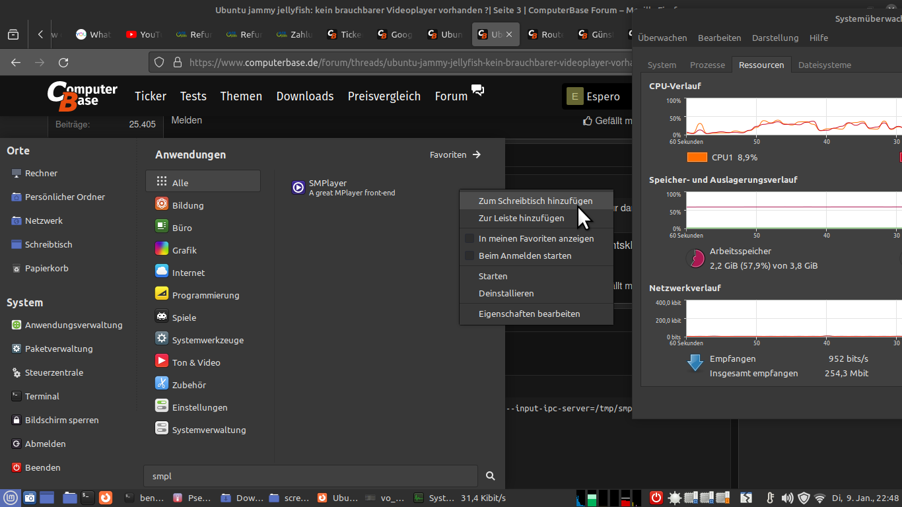Open the clock showing Di, 9. Jan., 22:48
This screenshot has height=507, width=902.
click(x=866, y=498)
